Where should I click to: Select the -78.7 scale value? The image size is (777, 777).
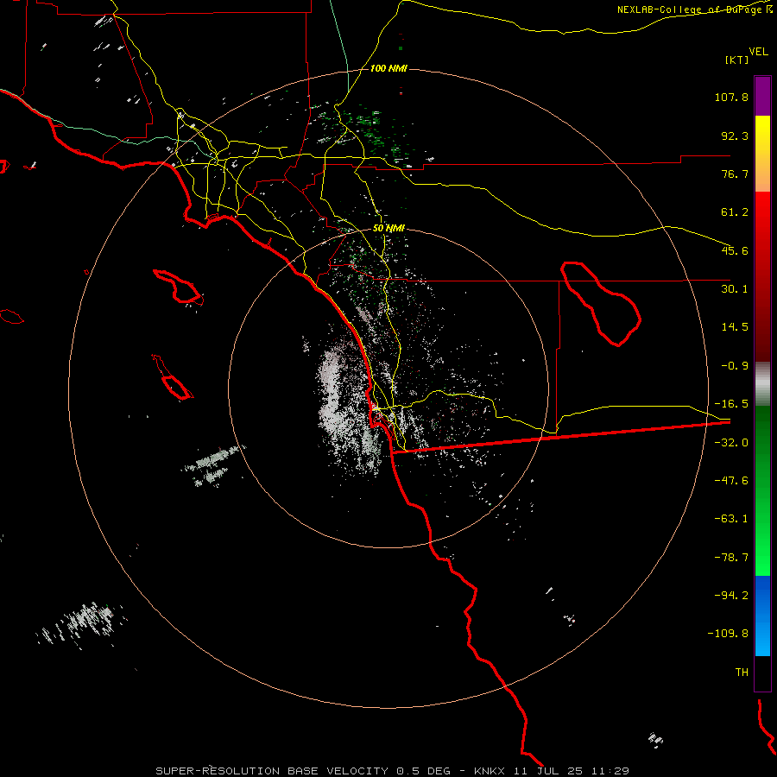(x=731, y=558)
